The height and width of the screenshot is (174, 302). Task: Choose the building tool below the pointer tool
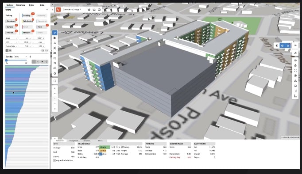pos(55,38)
